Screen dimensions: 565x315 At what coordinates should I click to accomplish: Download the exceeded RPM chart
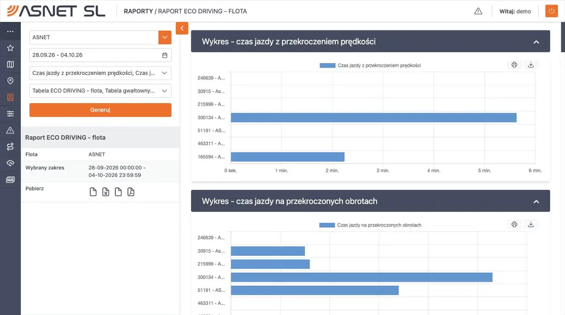pyautogui.click(x=531, y=224)
